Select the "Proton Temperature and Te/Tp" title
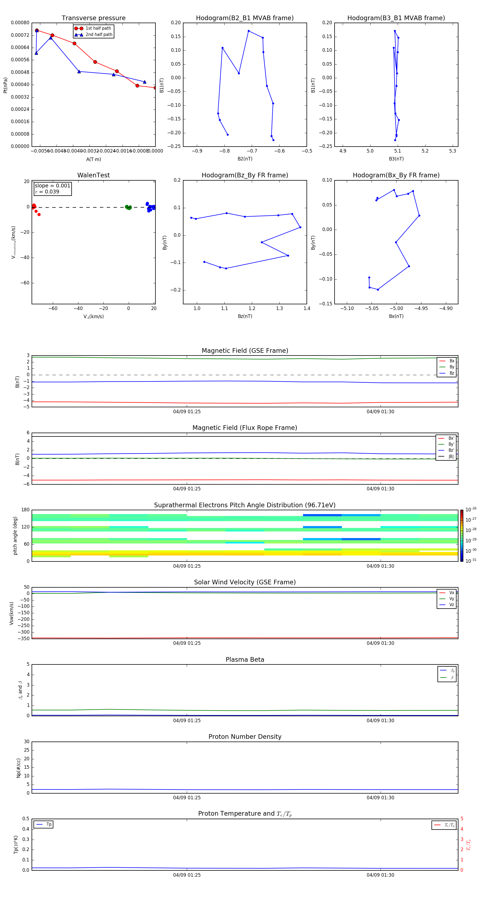The width and height of the screenshot is (490, 899). tap(245, 813)
